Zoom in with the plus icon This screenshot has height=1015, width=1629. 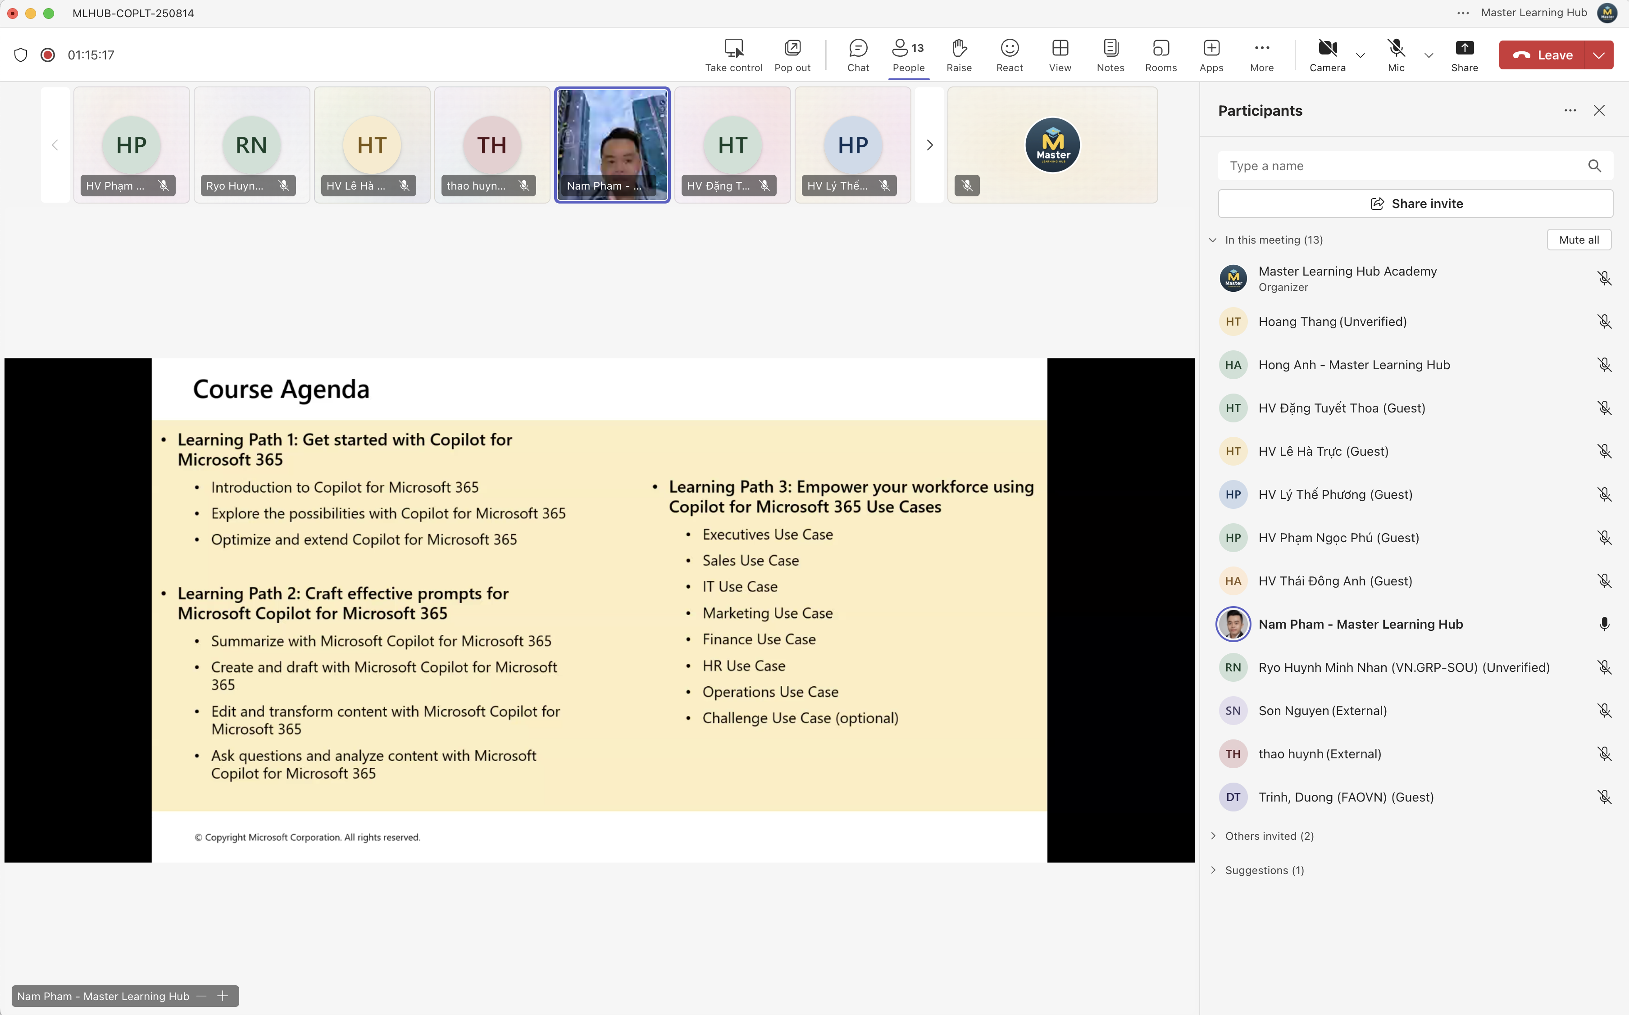coord(223,996)
